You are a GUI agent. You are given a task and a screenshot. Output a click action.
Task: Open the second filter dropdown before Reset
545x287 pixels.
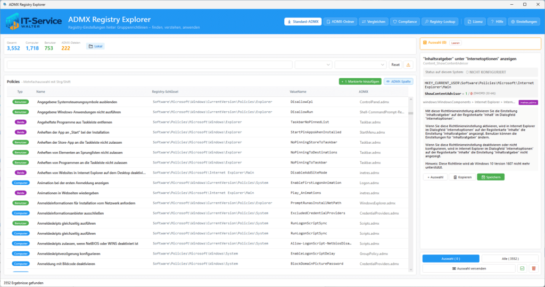pos(360,65)
